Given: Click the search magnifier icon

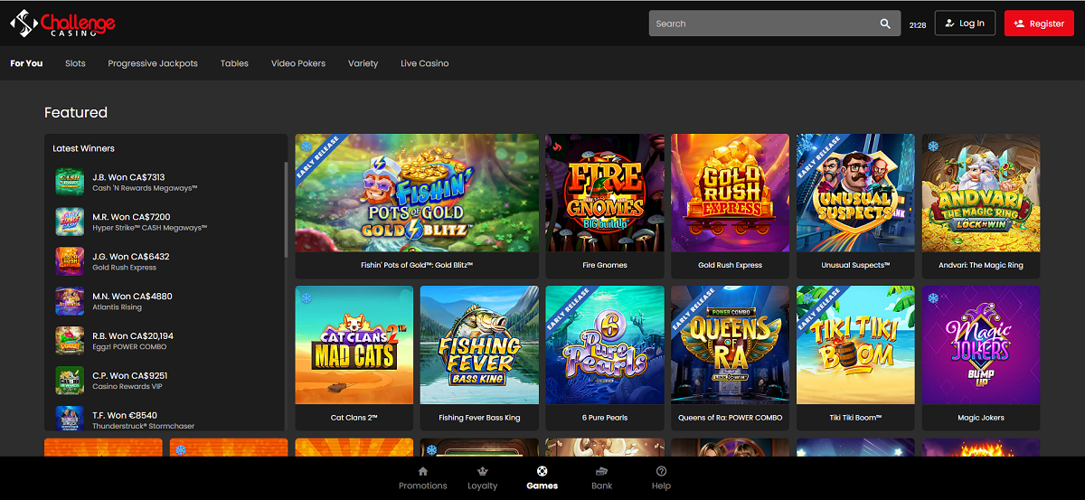Looking at the screenshot, I should tap(885, 24).
